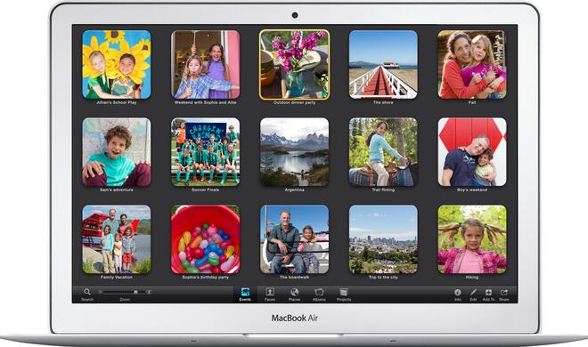Open Sophie's birthday party event
Image resolution: width=588 pixels, height=347 pixels.
(x=206, y=239)
